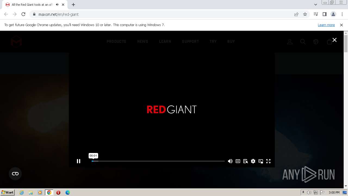
Task: Toggle Chrome side panel
Action: click(324, 14)
